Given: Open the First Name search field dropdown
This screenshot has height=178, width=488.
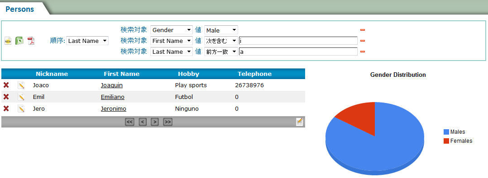Looking at the screenshot, I should [172, 41].
